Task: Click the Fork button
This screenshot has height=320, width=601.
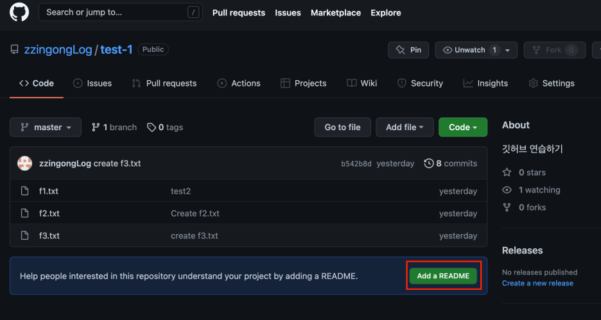Action: coord(555,50)
